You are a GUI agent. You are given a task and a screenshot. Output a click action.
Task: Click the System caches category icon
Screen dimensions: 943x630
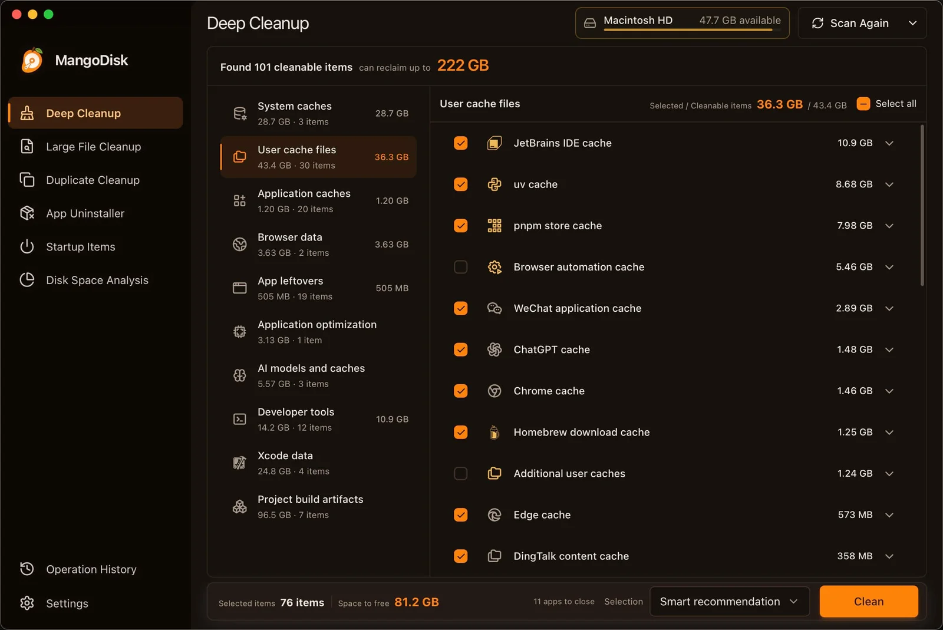[239, 113]
